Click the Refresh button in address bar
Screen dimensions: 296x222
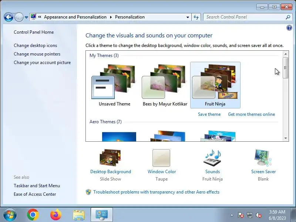196,17
